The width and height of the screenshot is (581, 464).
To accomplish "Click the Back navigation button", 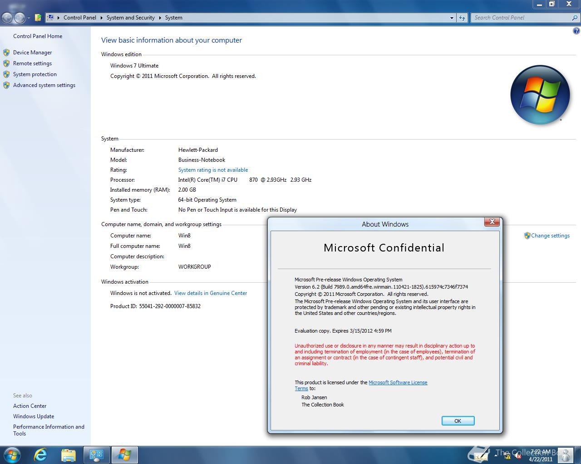I will pyautogui.click(x=7, y=18).
